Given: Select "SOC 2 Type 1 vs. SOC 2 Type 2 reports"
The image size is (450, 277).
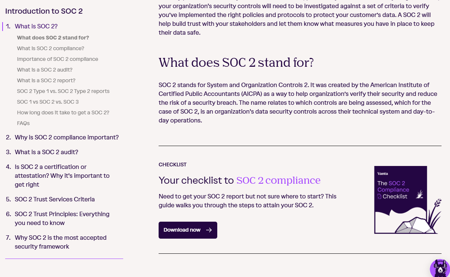Looking at the screenshot, I should point(63,91).
